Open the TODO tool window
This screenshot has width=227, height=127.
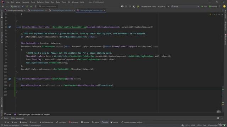(x=33, y=122)
